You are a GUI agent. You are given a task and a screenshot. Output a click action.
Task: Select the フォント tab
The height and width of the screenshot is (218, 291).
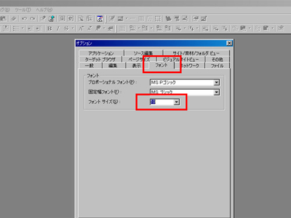click(161, 65)
